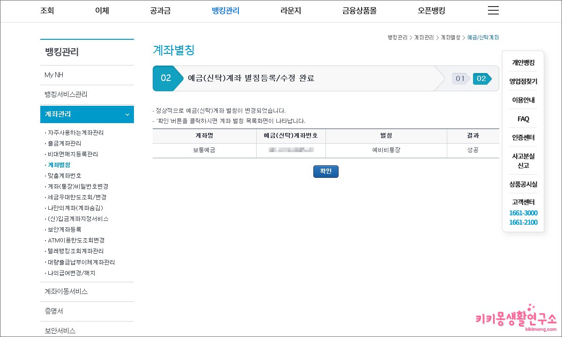Select the 공과금 menu item
Viewport: 562px width, 337px height.
pyautogui.click(x=160, y=10)
